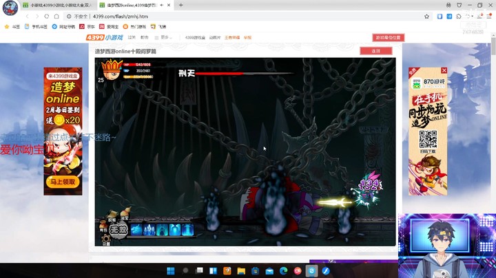Click the first blue extension icon
This screenshot has width=496, height=278.
[x=440, y=16]
